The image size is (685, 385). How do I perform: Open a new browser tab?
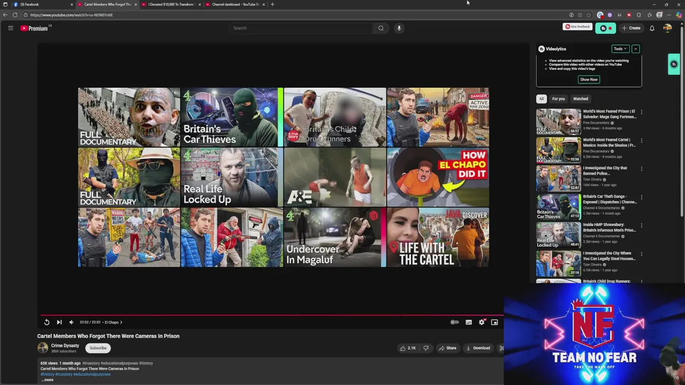272,4
